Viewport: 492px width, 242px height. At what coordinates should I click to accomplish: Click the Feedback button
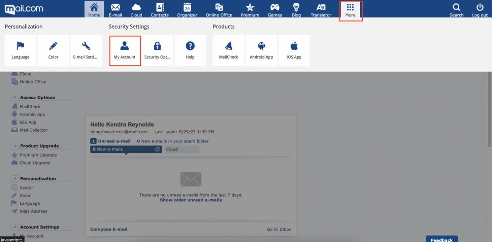pos(442,239)
